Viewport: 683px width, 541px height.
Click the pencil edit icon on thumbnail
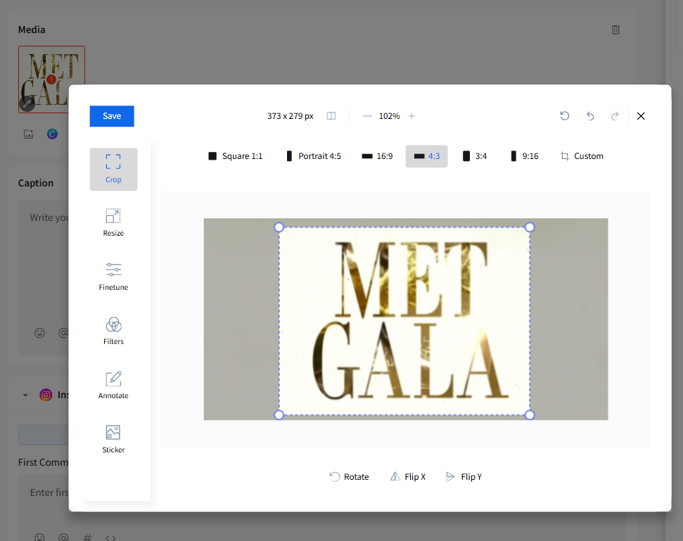click(x=27, y=103)
